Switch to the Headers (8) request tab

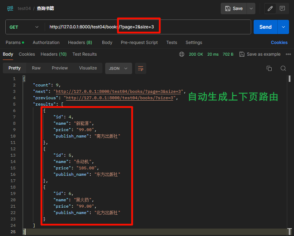click(80, 42)
